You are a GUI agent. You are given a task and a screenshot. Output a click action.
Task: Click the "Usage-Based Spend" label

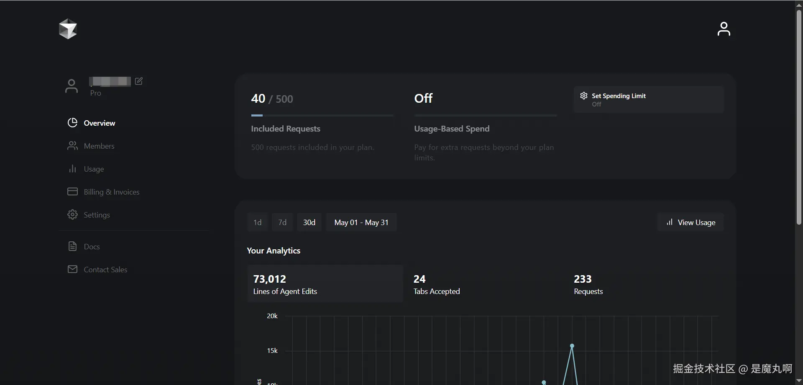point(452,129)
